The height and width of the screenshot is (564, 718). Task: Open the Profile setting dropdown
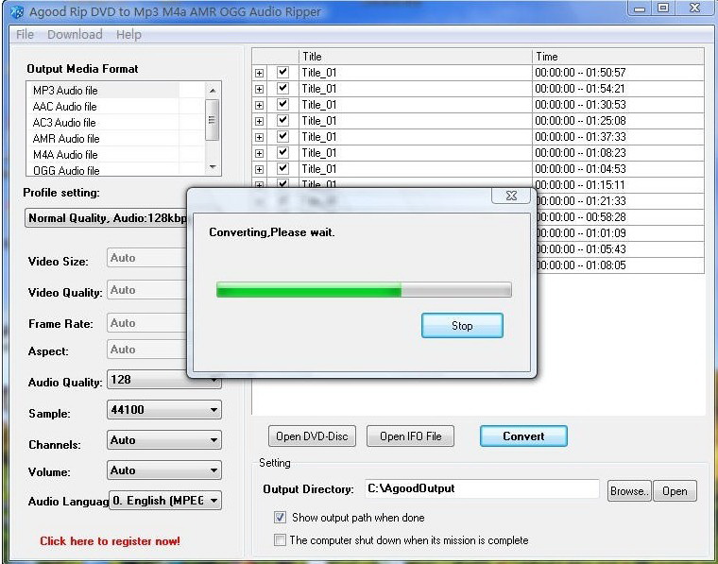tap(106, 218)
